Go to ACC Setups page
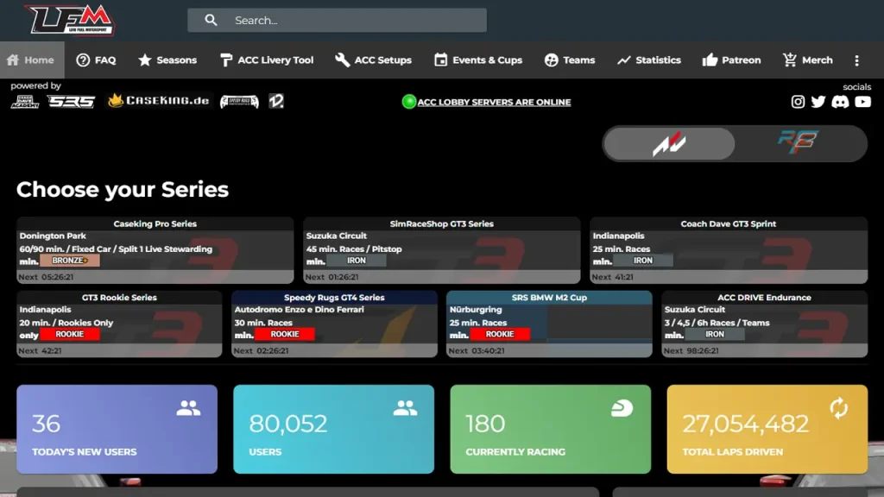The width and height of the screenshot is (884, 497). 373,60
